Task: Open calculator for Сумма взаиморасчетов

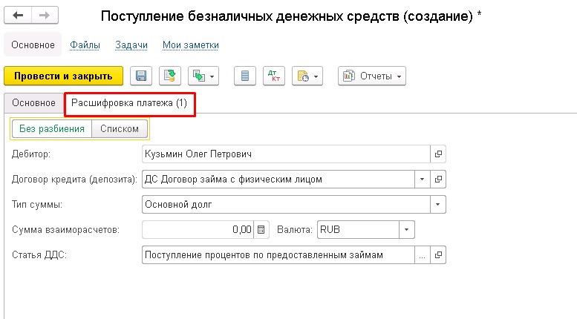Action: (x=261, y=230)
